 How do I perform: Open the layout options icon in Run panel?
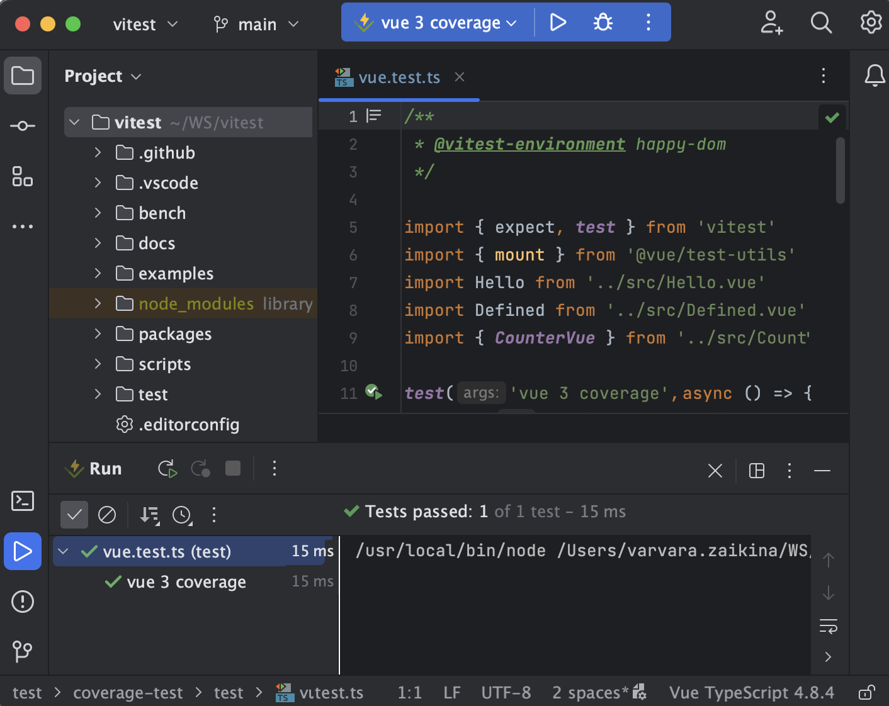pyautogui.click(x=757, y=471)
